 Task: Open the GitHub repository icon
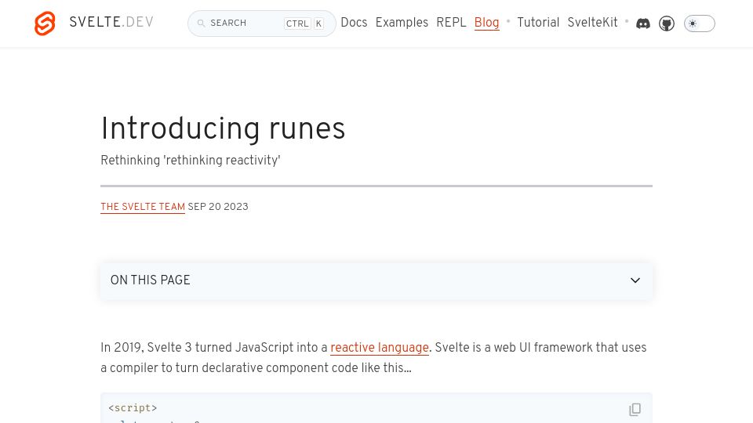(x=667, y=23)
